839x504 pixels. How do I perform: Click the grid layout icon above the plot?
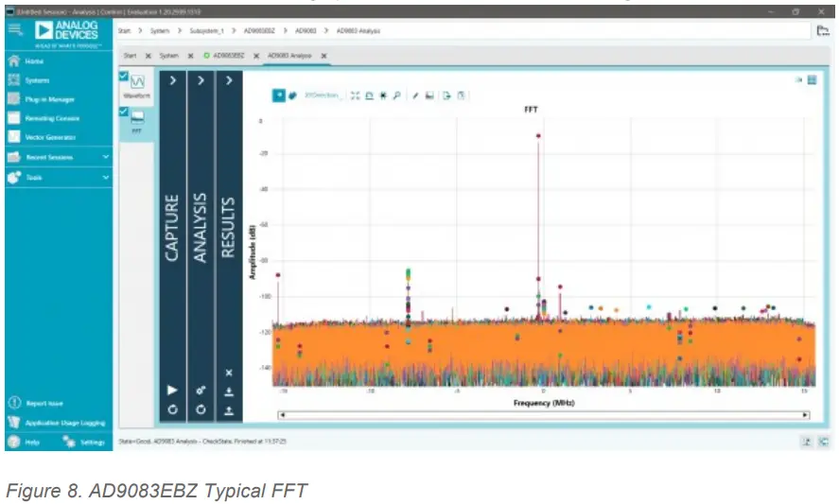pyautogui.click(x=812, y=79)
